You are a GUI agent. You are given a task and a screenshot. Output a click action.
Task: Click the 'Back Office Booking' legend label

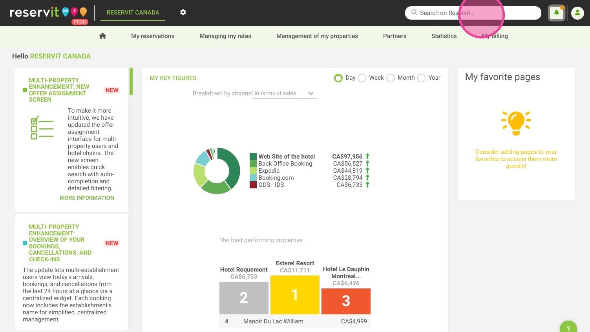coord(285,163)
